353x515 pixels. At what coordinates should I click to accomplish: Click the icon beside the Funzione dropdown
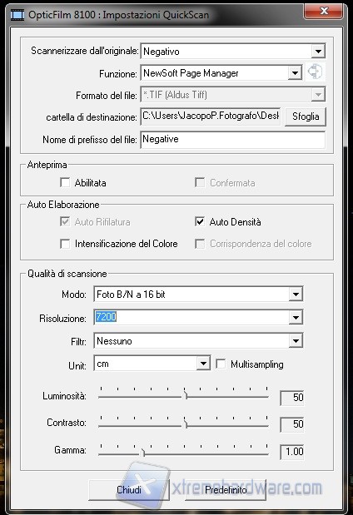tap(316, 72)
